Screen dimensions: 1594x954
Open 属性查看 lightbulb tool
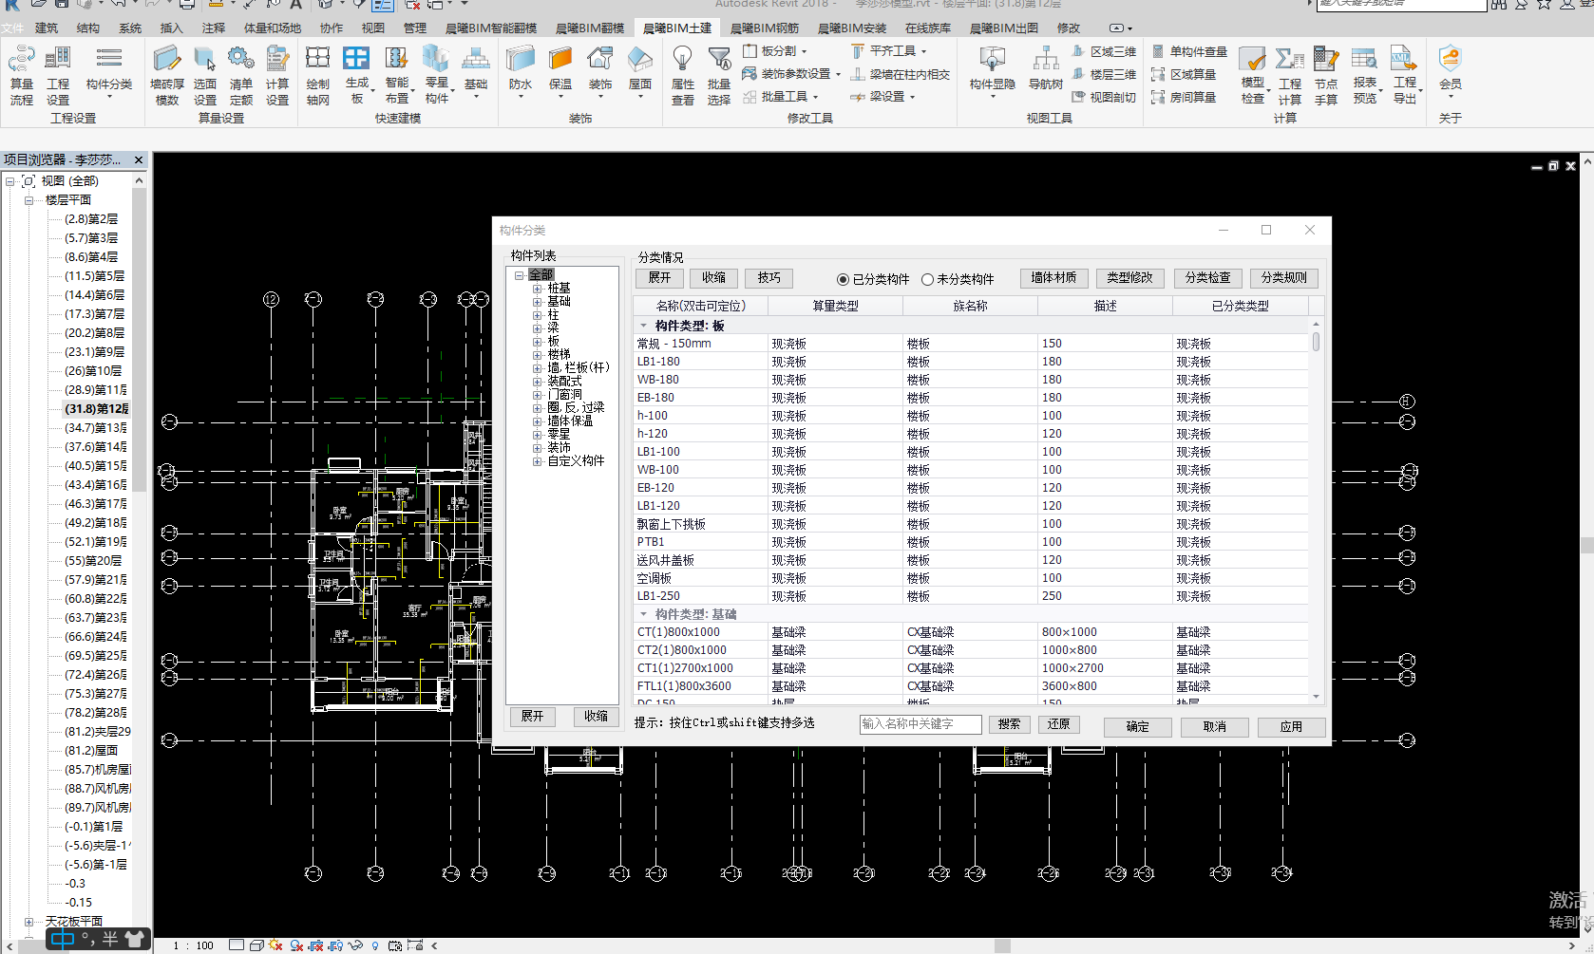683,75
